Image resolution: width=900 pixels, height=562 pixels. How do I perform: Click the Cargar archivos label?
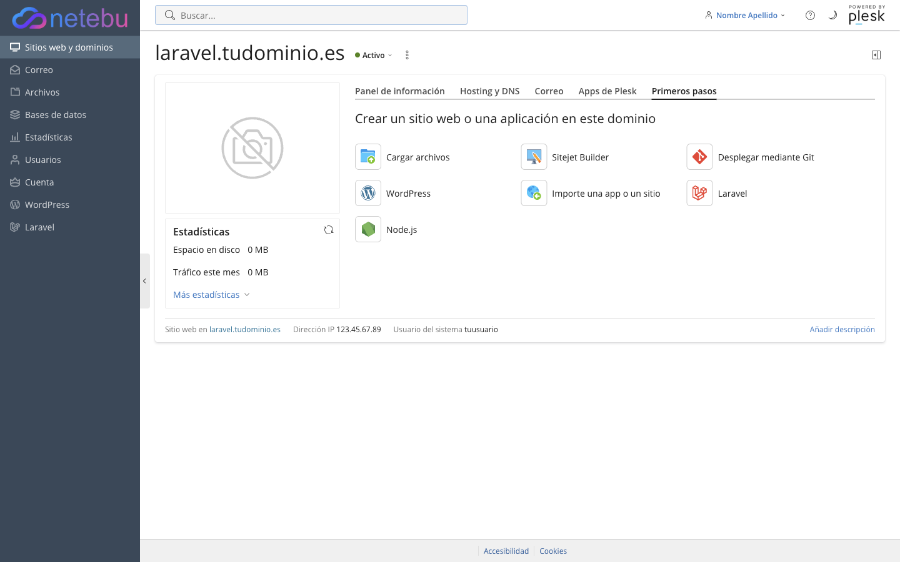418,157
